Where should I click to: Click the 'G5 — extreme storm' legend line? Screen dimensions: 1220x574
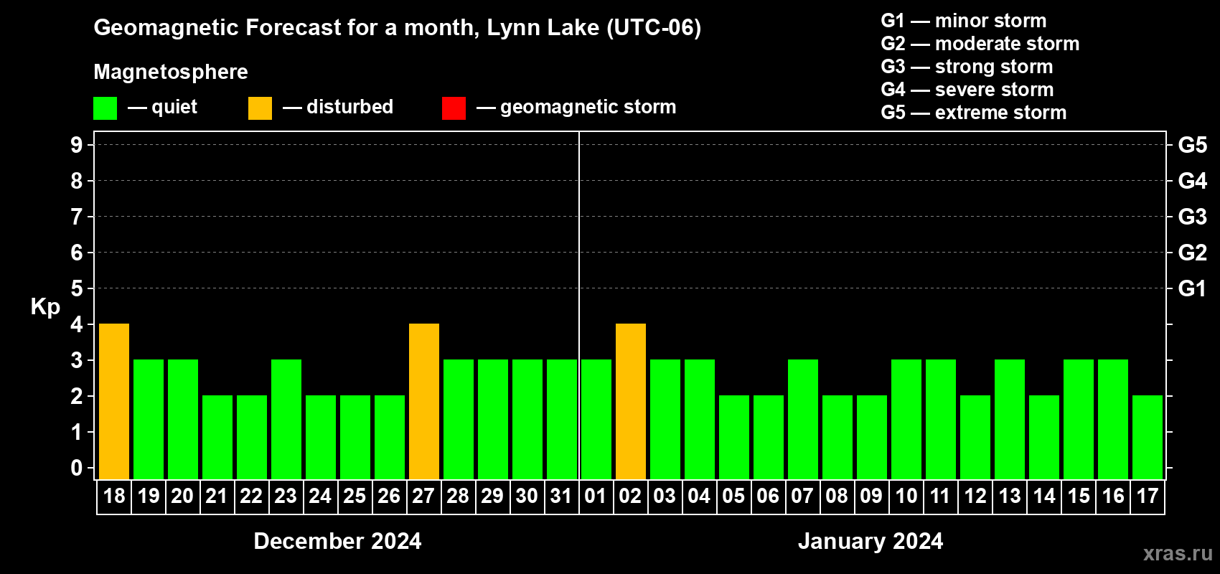coord(974,113)
